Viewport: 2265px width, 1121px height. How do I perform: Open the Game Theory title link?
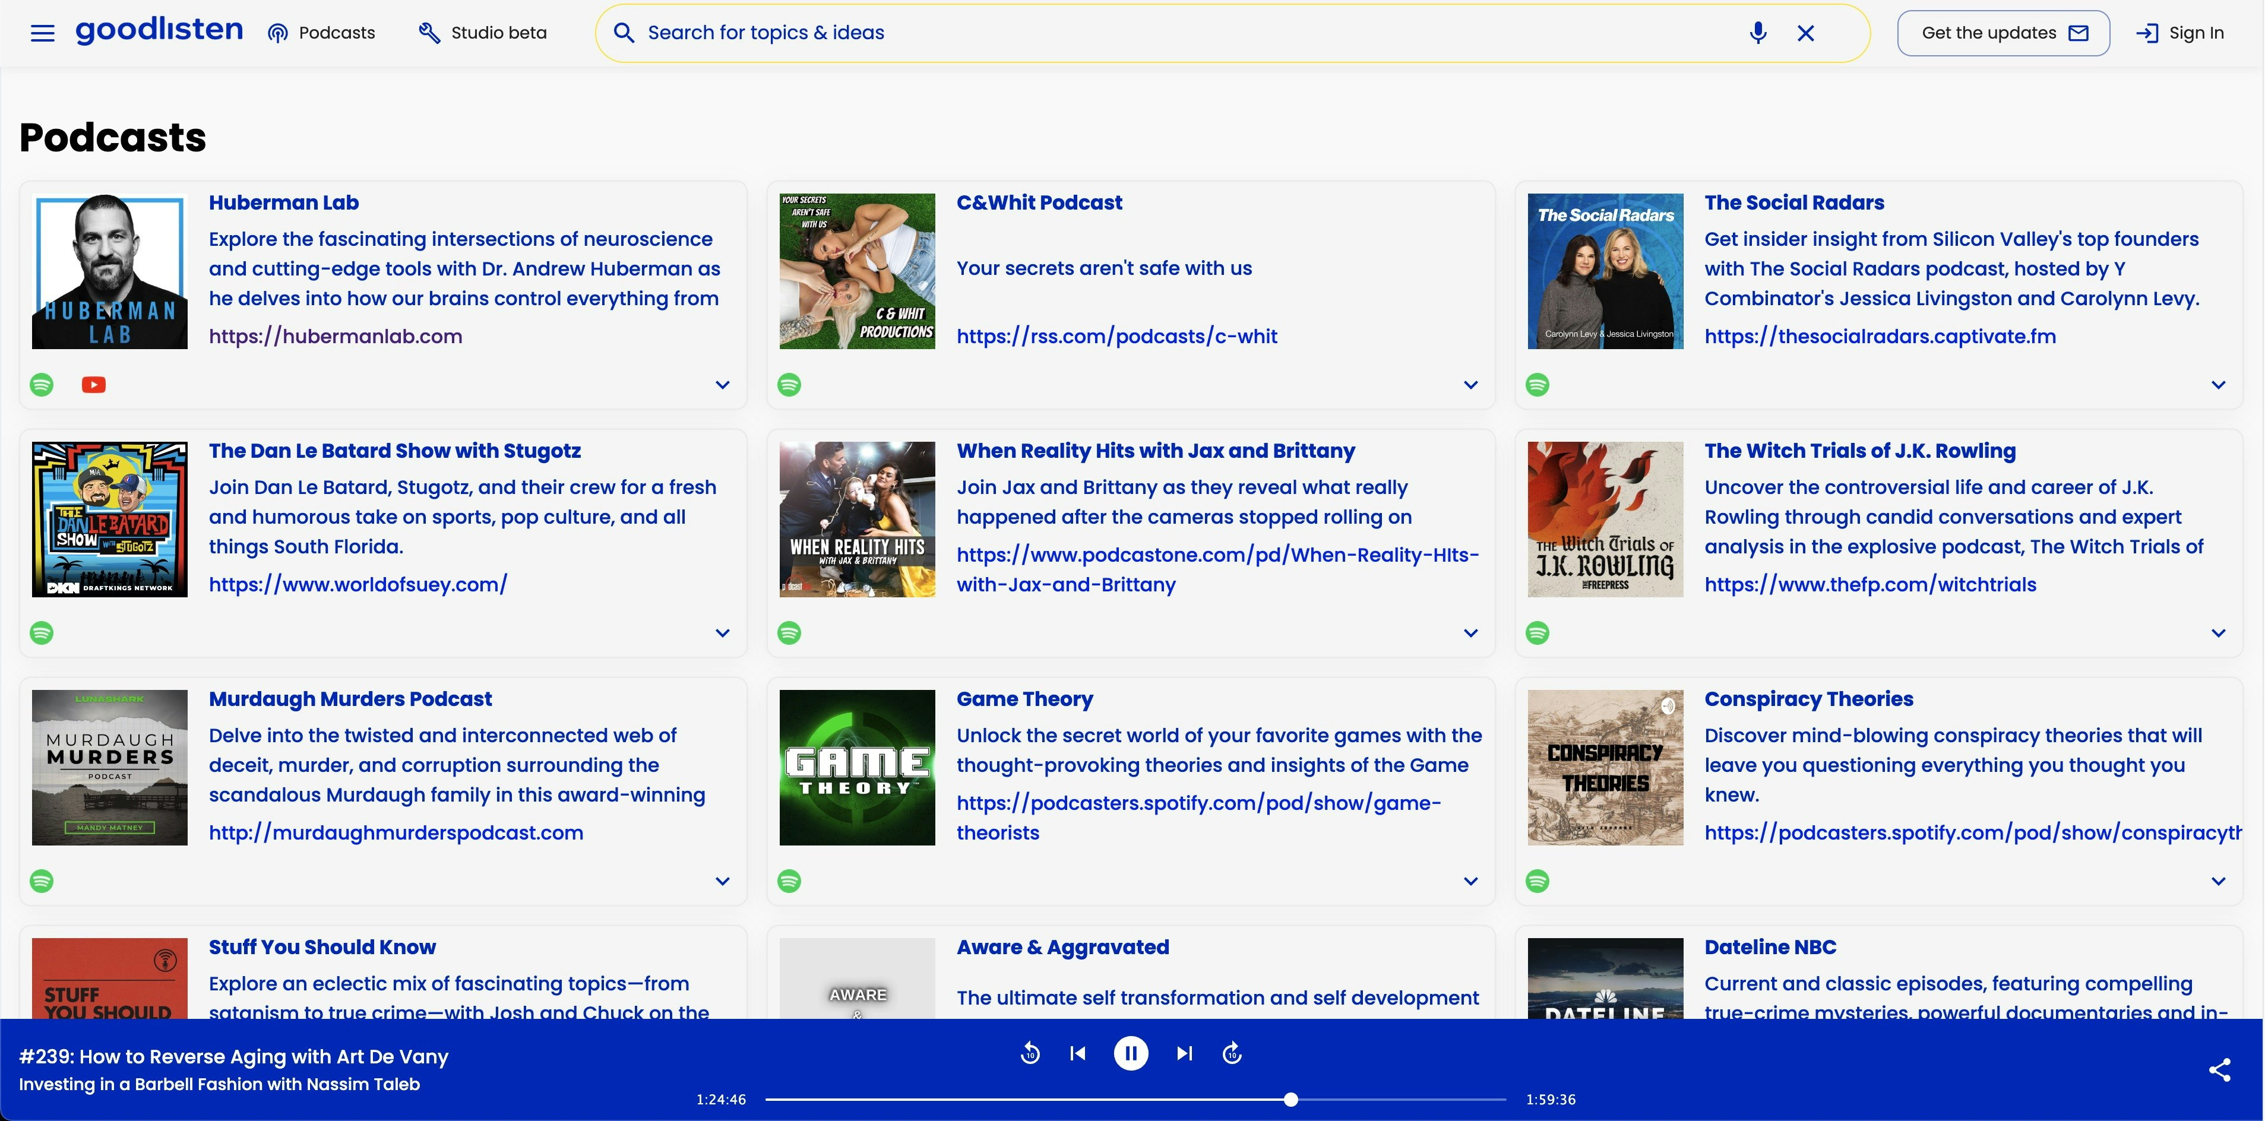point(1024,699)
